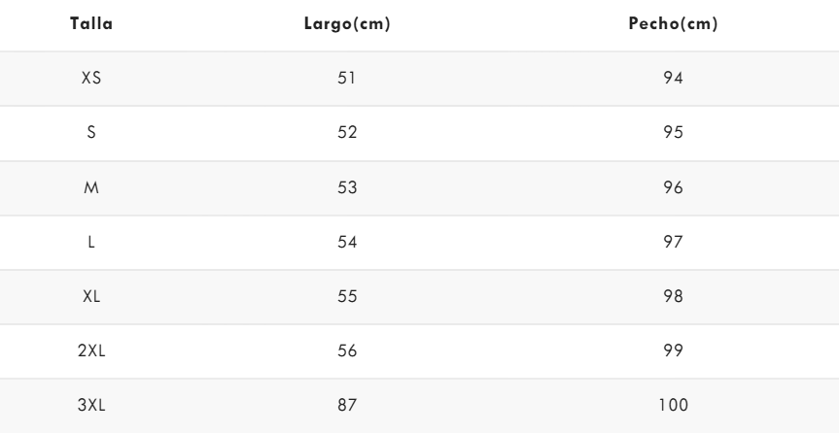Click the largo value 53

click(x=347, y=187)
